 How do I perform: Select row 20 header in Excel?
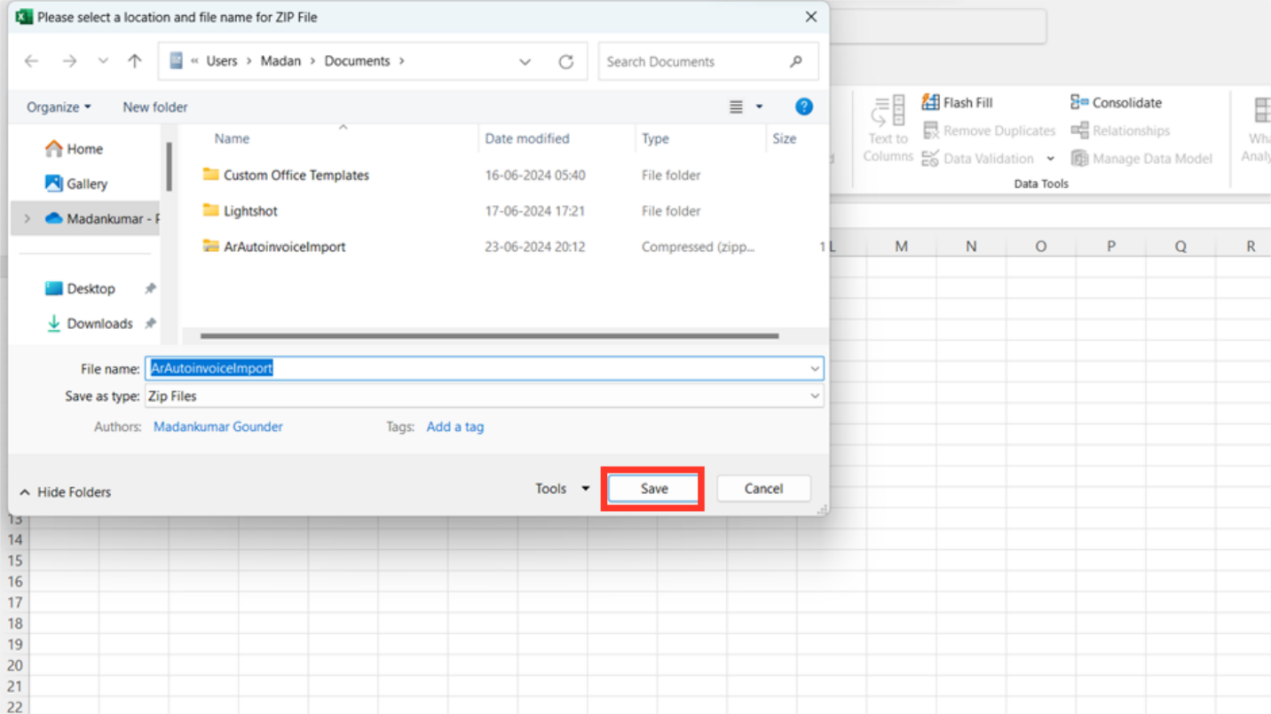pos(15,665)
